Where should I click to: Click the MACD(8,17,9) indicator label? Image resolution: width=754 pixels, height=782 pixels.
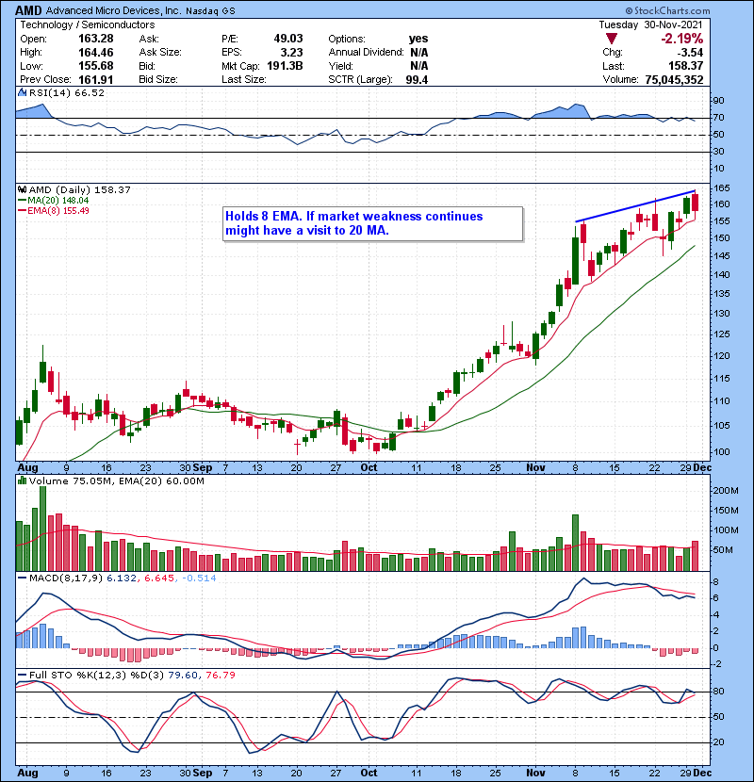click(x=66, y=578)
